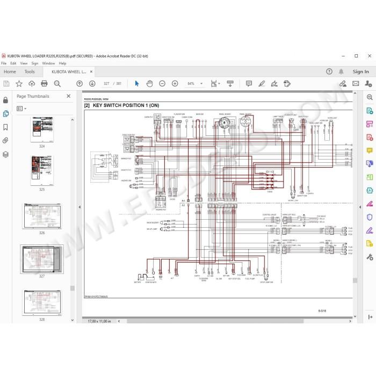Collapse the right tools pane arrow

pyautogui.click(x=360, y=207)
